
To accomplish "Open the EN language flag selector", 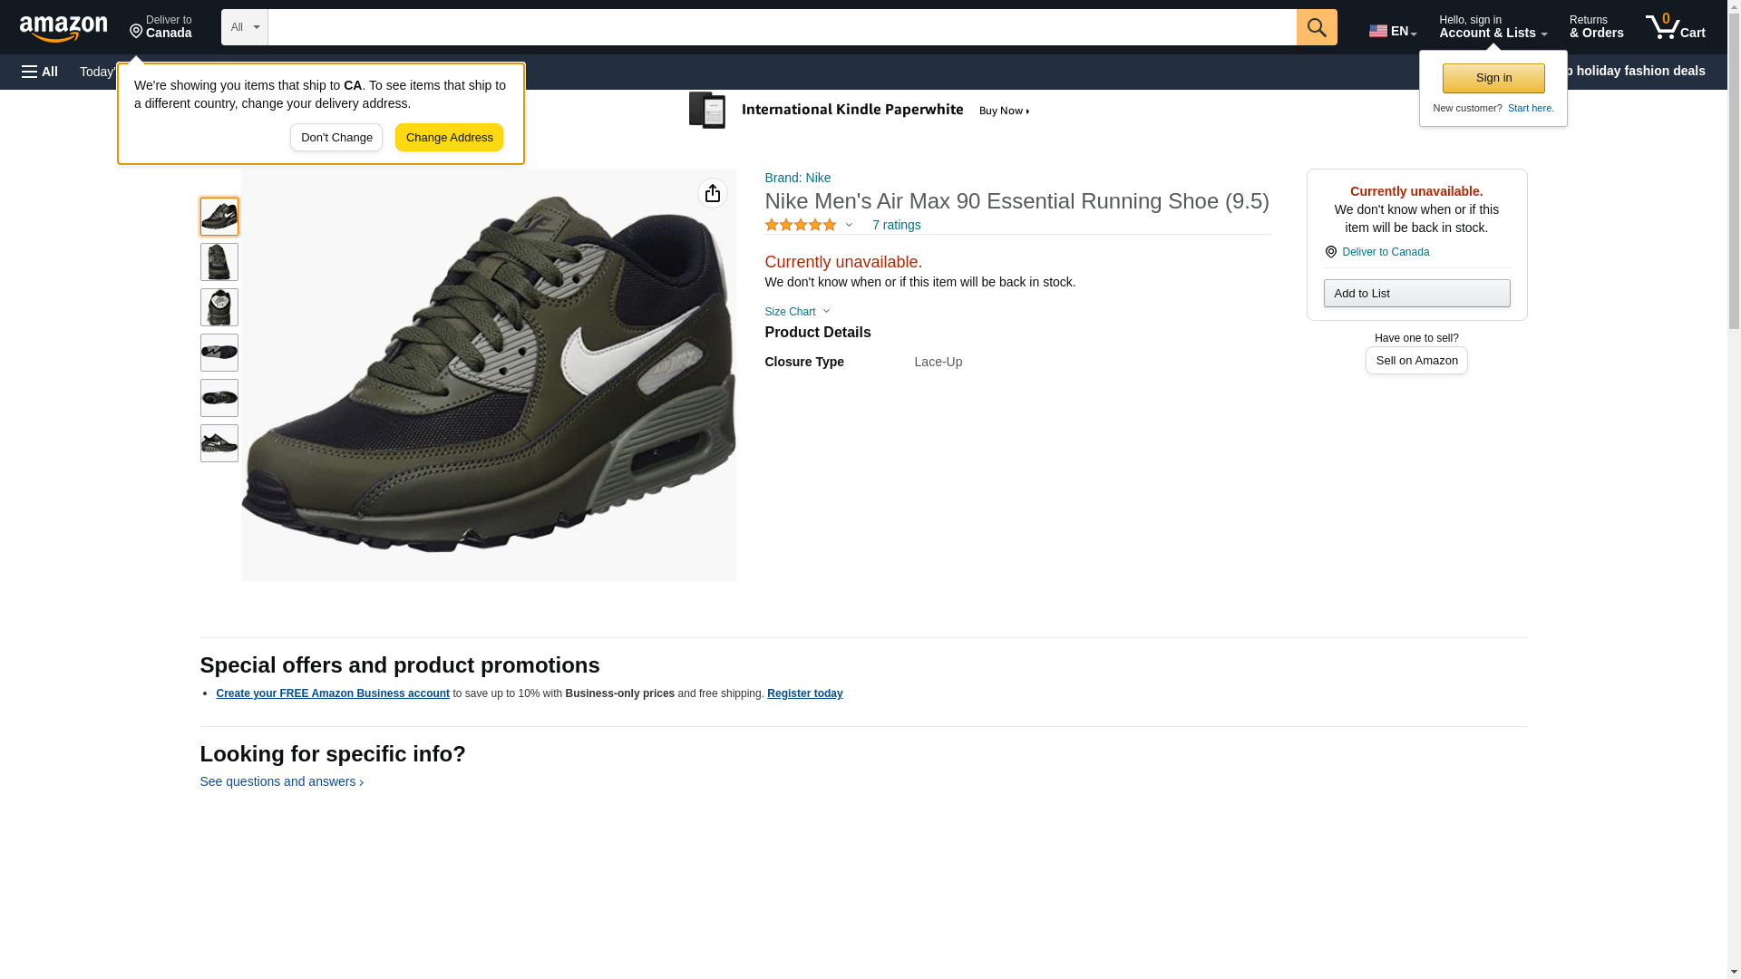I will coord(1392,31).
